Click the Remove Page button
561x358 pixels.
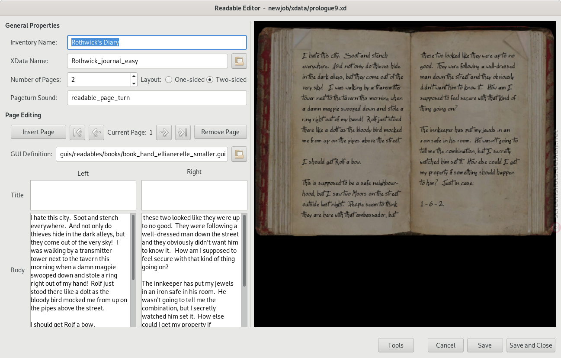220,132
